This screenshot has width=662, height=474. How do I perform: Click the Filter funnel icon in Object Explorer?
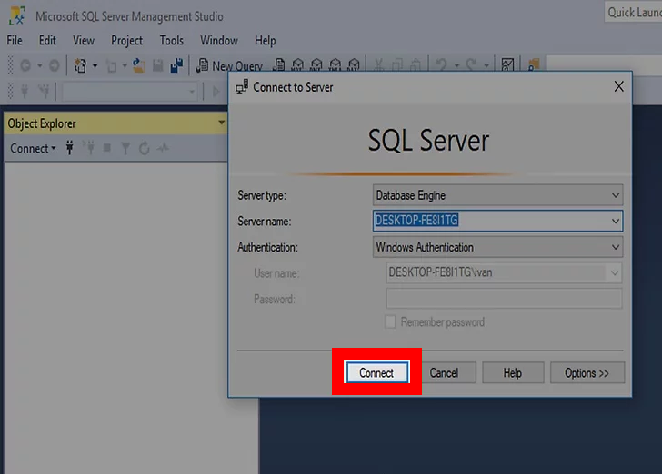(125, 148)
